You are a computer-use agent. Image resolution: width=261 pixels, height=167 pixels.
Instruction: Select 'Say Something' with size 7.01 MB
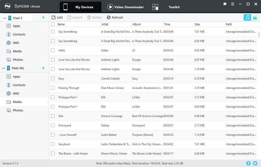(x=68, y=32)
